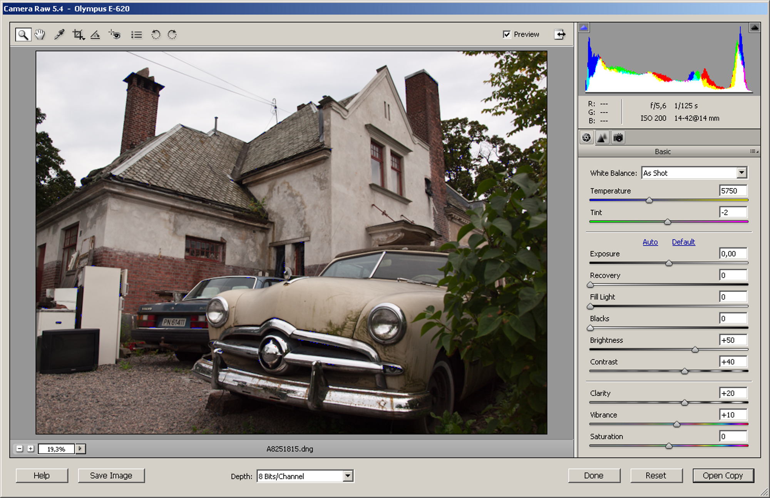Click the Temperature slider handle

tap(649, 200)
